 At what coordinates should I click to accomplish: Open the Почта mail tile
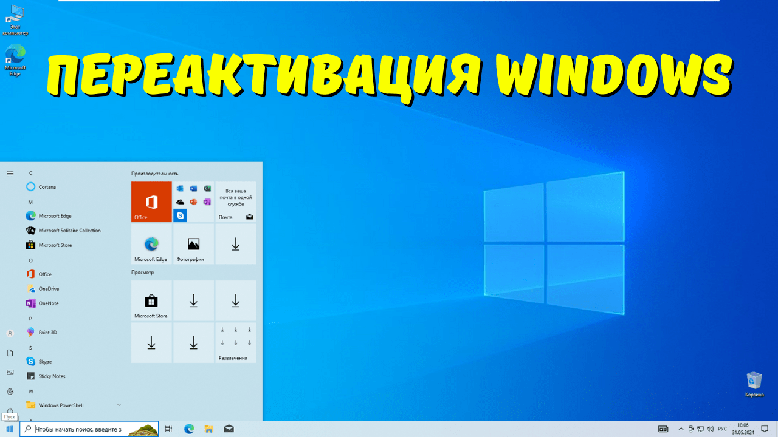(x=235, y=202)
